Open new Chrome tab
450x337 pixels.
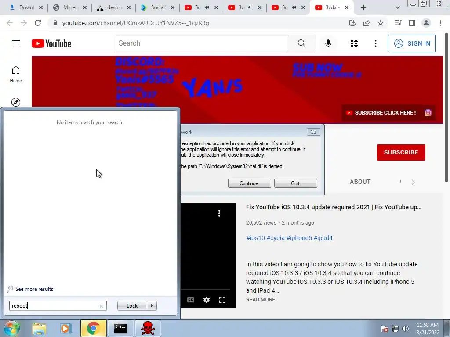pos(363,7)
